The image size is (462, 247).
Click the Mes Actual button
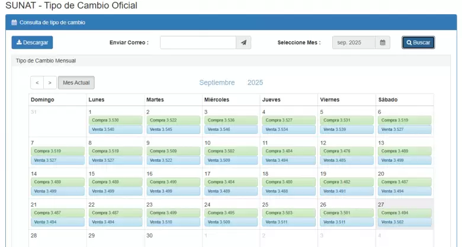[76, 82]
